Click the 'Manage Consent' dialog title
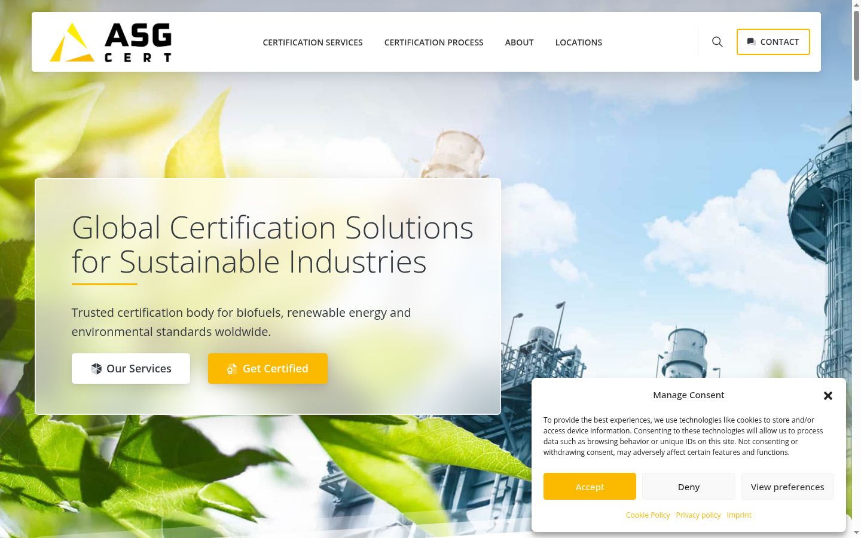861x538 pixels. tap(689, 395)
